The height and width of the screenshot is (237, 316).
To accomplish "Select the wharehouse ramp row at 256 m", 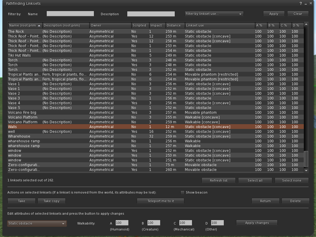I will pos(155,141).
